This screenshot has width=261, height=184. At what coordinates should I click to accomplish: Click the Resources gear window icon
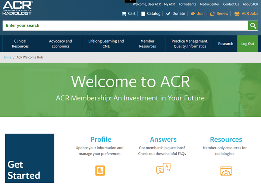point(226,171)
